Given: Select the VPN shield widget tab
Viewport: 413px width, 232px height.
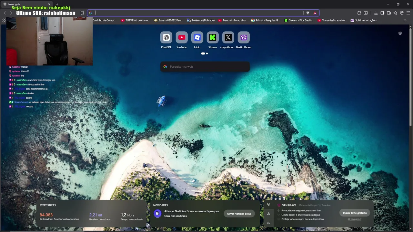Looking at the screenshot, I should [x=268, y=204].
